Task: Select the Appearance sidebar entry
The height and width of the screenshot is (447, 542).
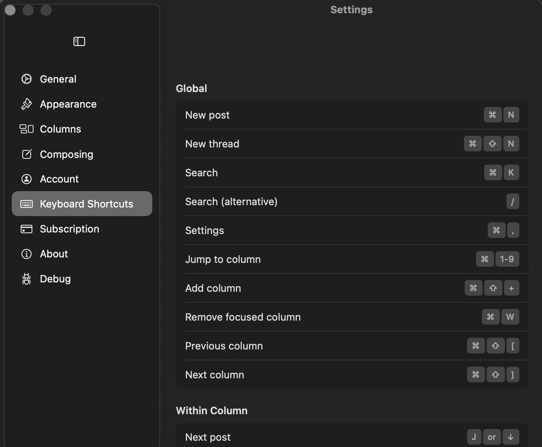Action: pyautogui.click(x=68, y=104)
